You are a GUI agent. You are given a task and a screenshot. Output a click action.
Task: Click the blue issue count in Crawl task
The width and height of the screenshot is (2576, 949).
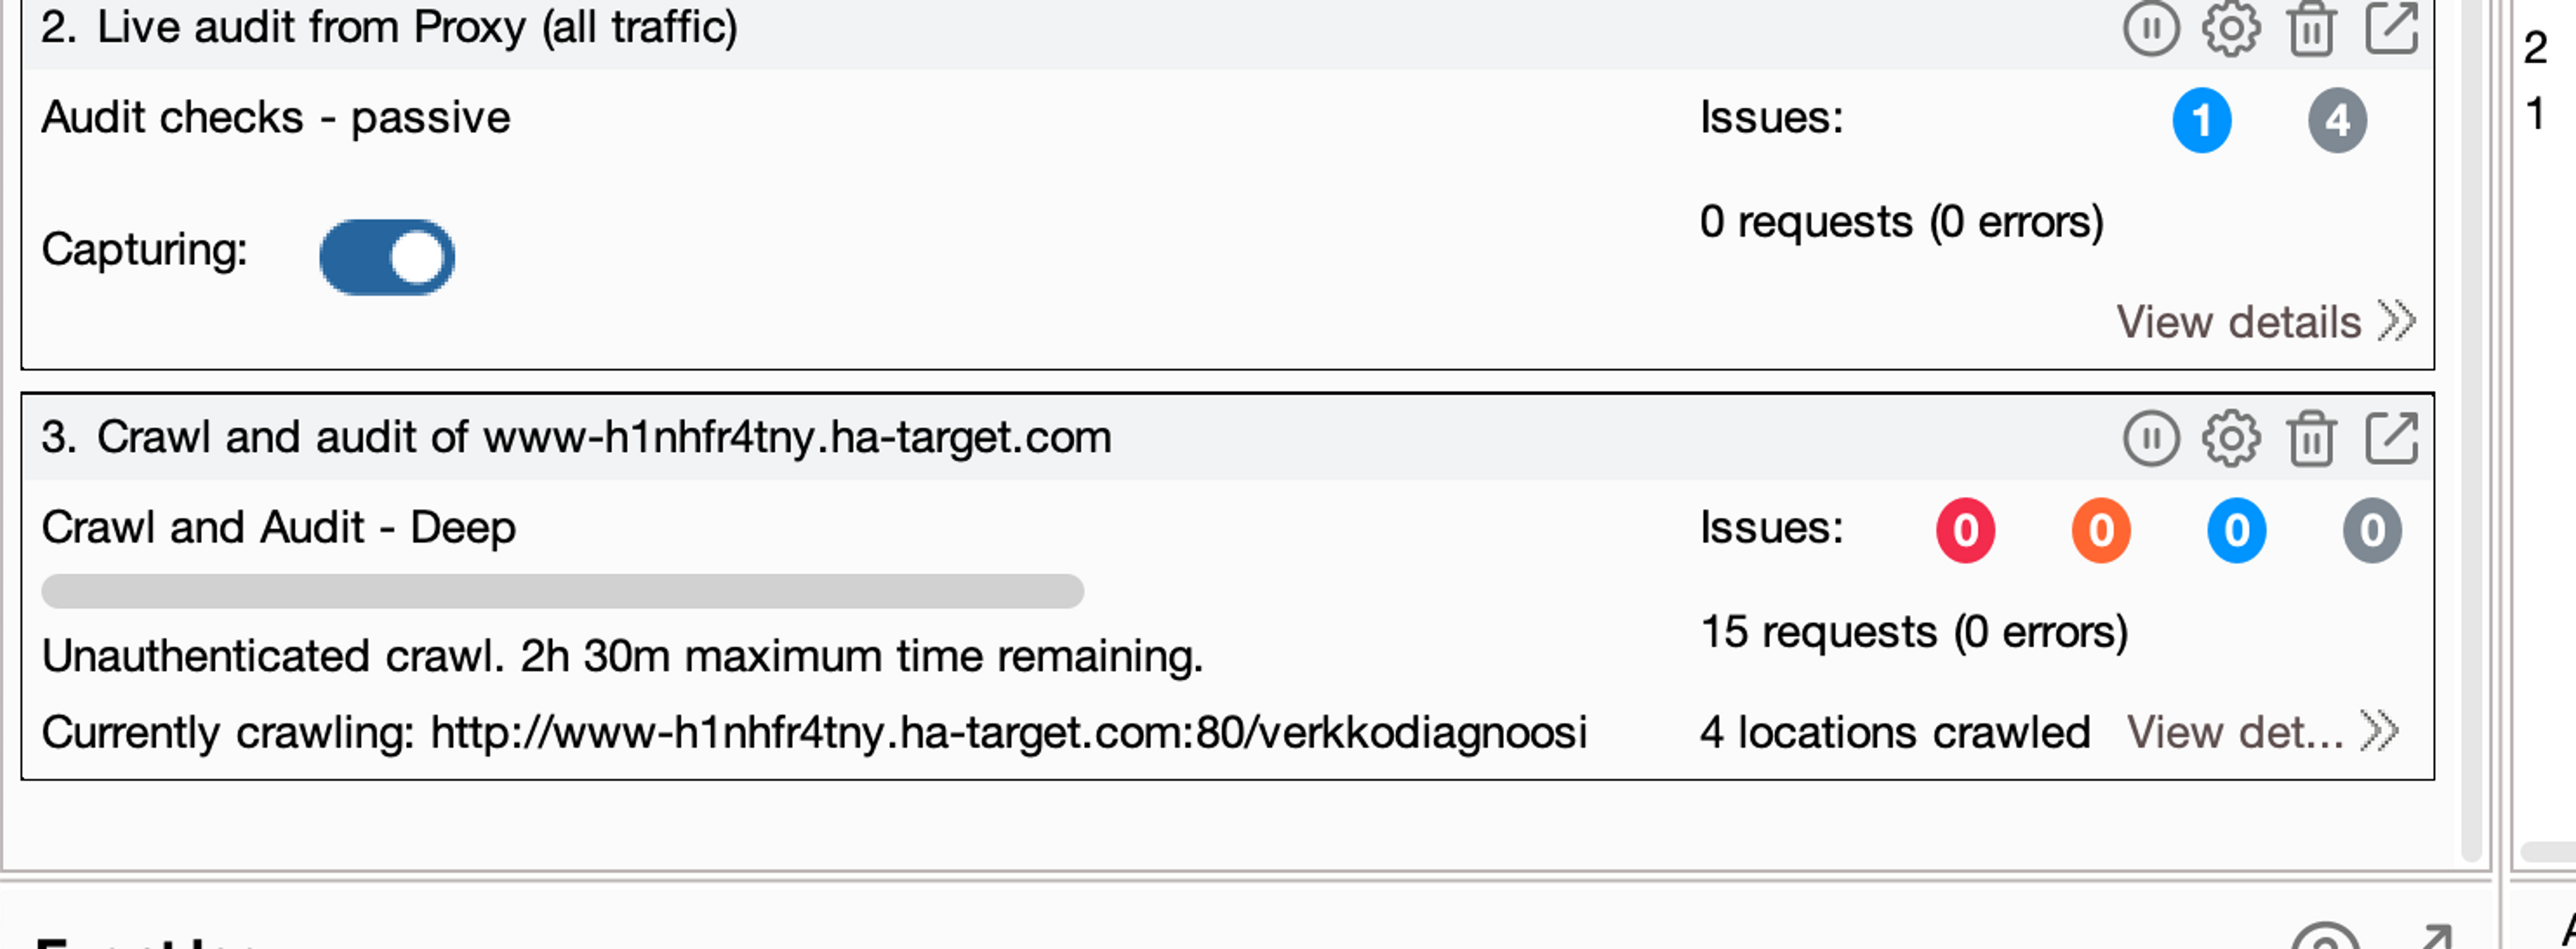[x=2237, y=530]
